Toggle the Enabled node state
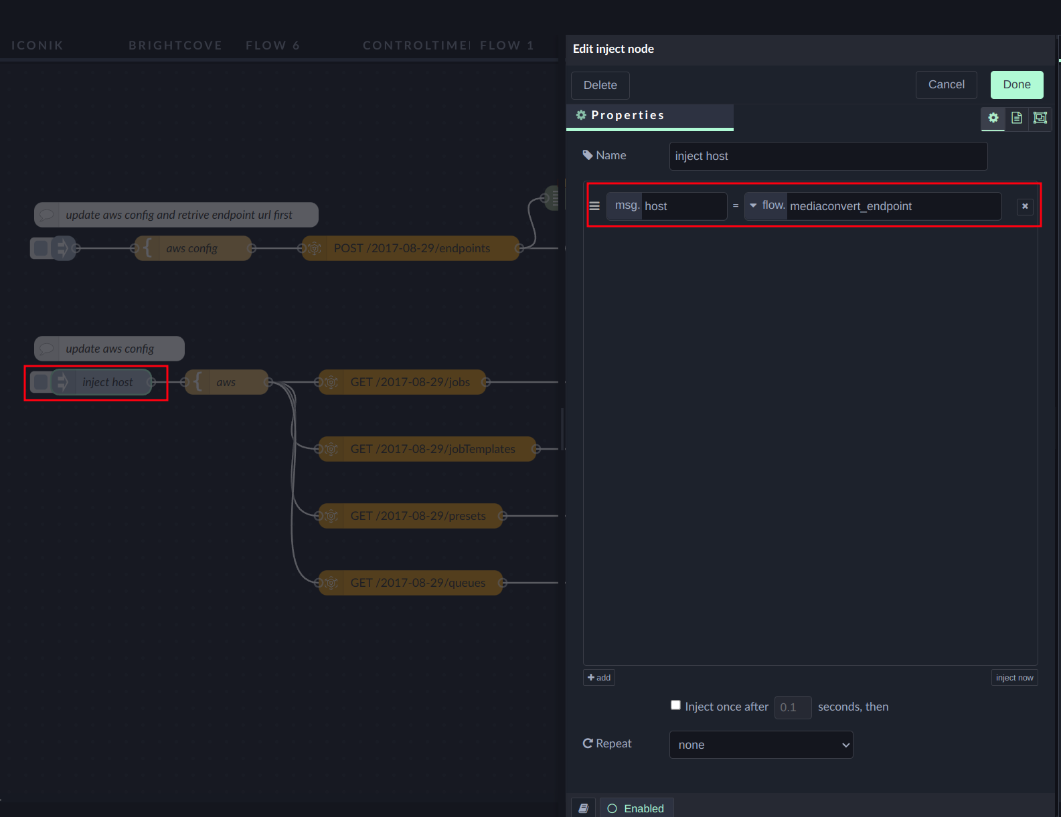 click(x=636, y=808)
